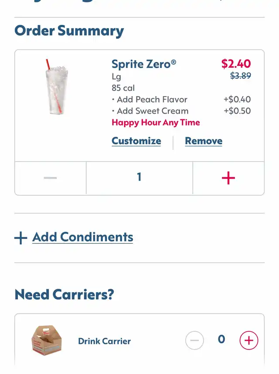Image resolution: width=279 pixels, height=374 pixels.
Task: Click the $2.40 discounted price
Action: (236, 64)
